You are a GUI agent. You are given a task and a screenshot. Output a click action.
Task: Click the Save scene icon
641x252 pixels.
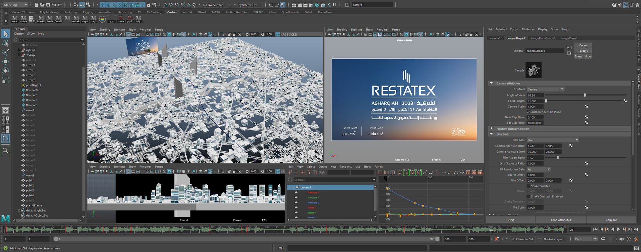pyautogui.click(x=48, y=5)
